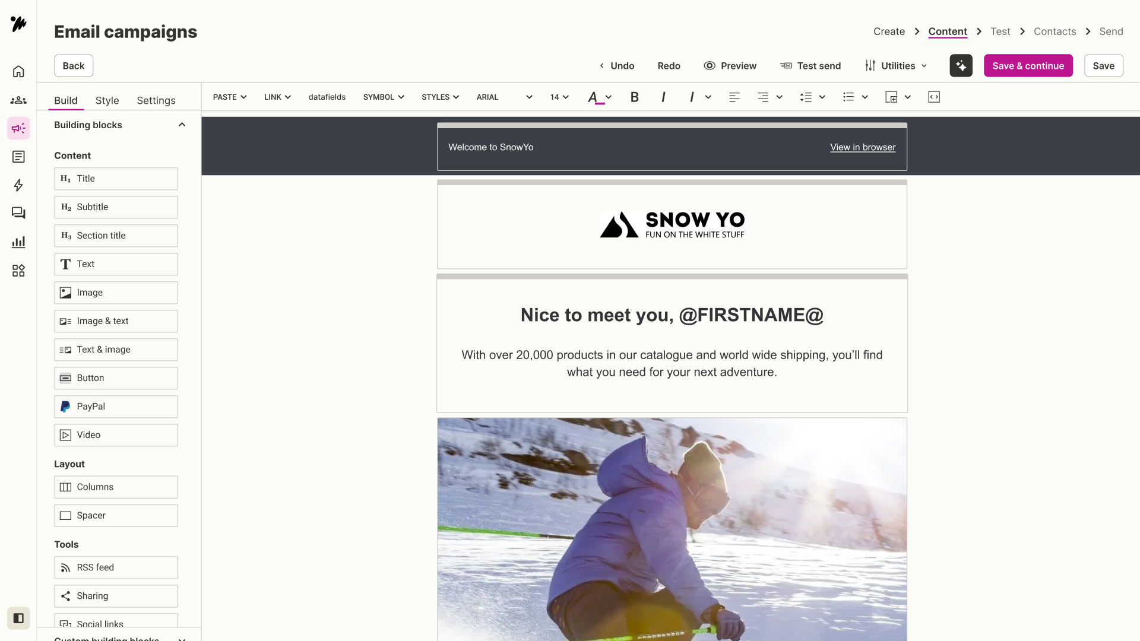Select the Snow Yo logo image block
The image size is (1140, 641).
tap(672, 225)
